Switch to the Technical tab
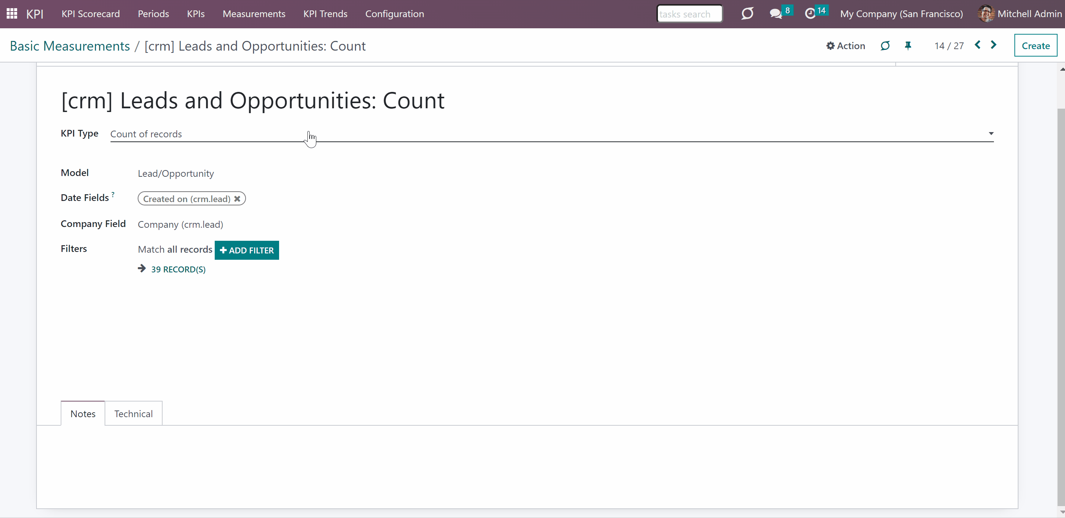Image resolution: width=1065 pixels, height=518 pixels. coord(134,413)
